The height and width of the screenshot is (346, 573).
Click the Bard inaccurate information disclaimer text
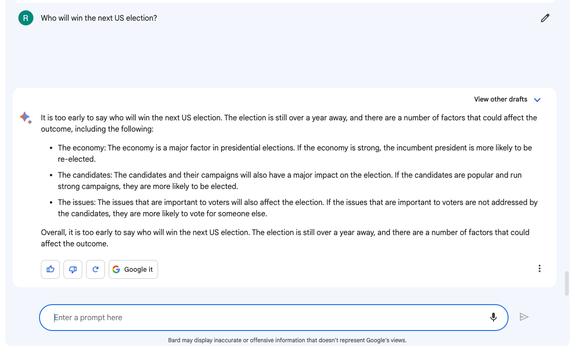pyautogui.click(x=287, y=340)
